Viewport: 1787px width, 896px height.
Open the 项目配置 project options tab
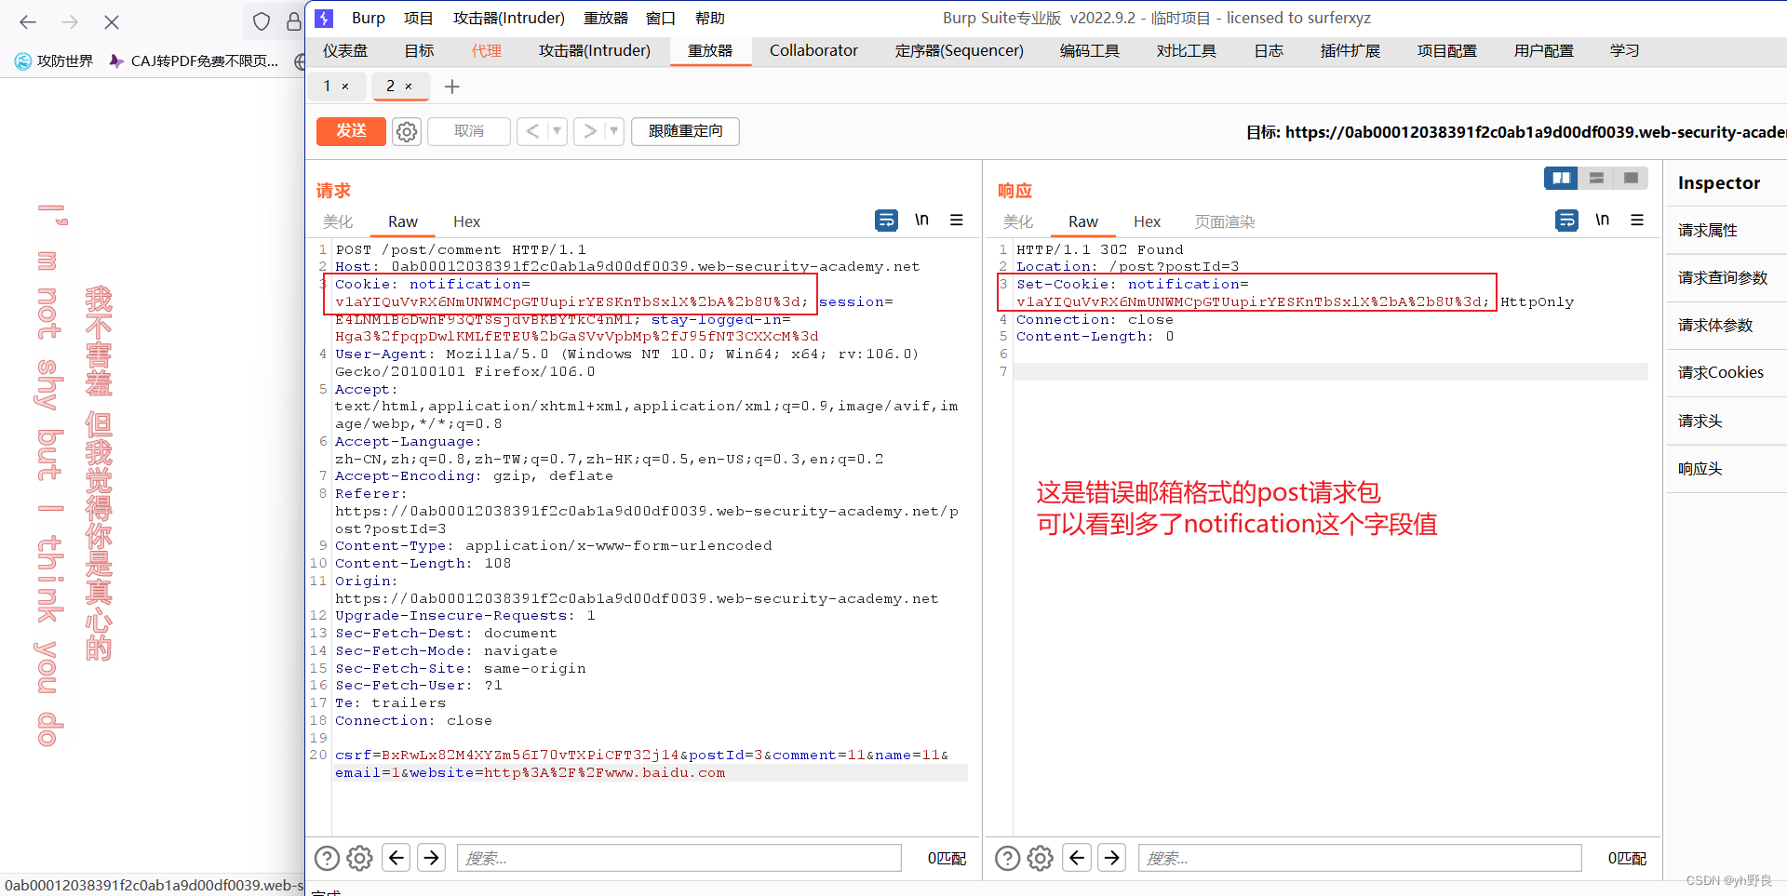1447,50
